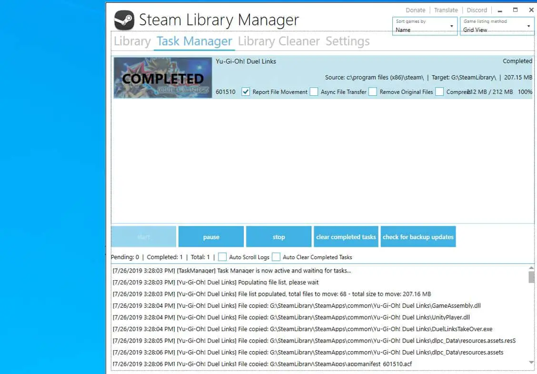537x374 pixels.
Task: Select log line for GameAssembly.dll copied
Action: 297,305
